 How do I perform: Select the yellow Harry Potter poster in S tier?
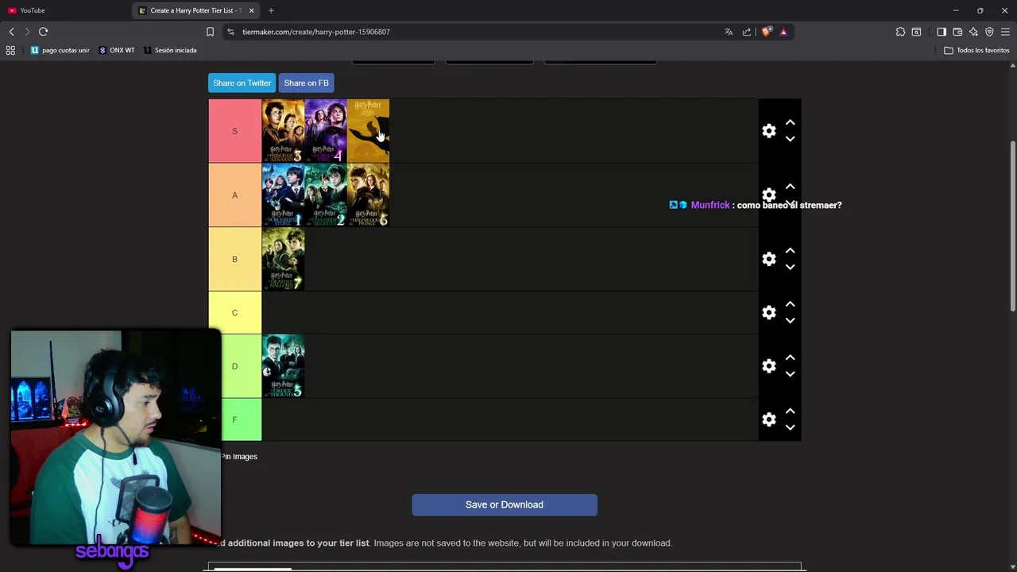368,131
